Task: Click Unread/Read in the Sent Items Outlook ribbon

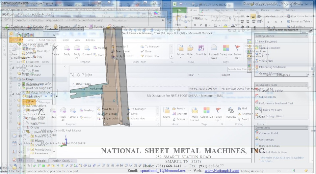Action: coord(214,52)
